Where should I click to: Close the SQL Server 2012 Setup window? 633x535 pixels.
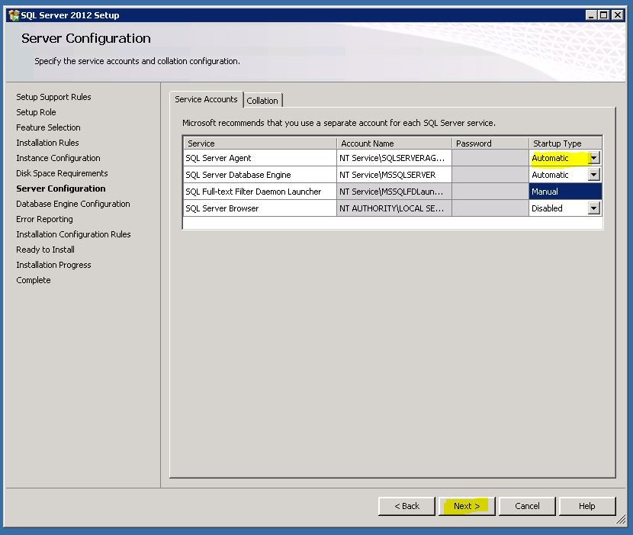[617, 15]
